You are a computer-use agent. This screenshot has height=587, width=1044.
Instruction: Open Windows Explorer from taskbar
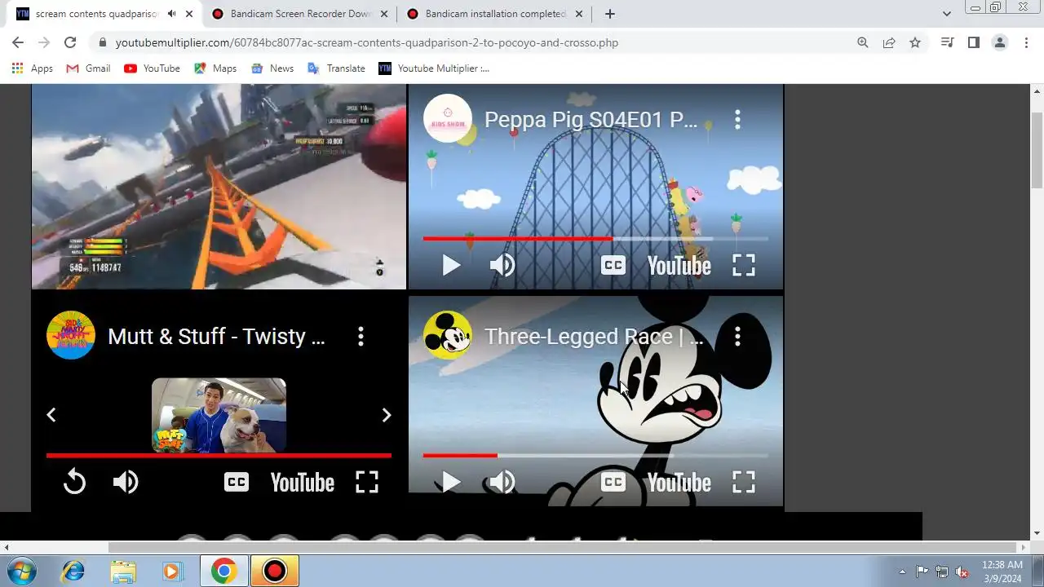pyautogui.click(x=123, y=571)
